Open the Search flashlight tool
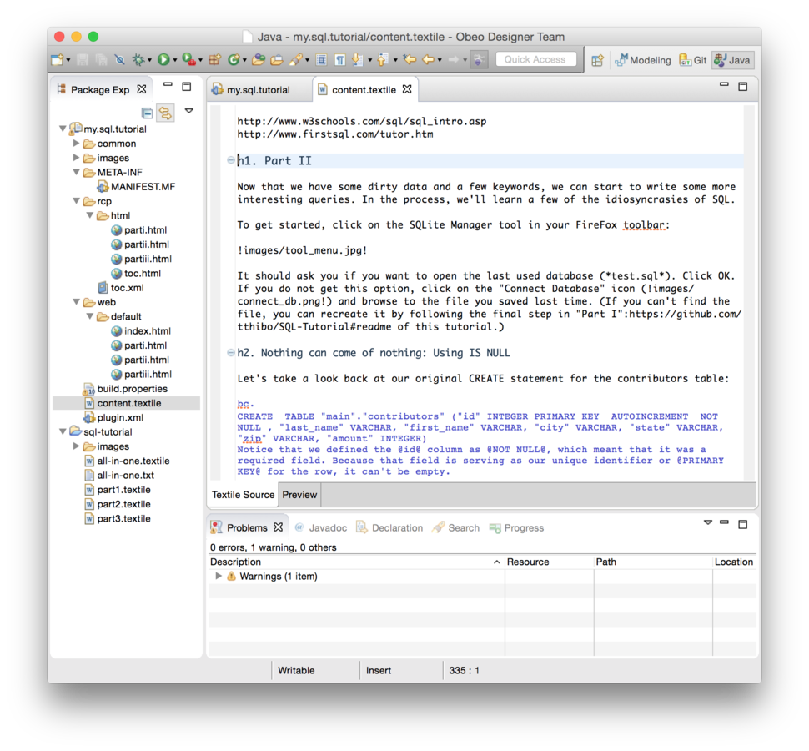 [x=295, y=60]
